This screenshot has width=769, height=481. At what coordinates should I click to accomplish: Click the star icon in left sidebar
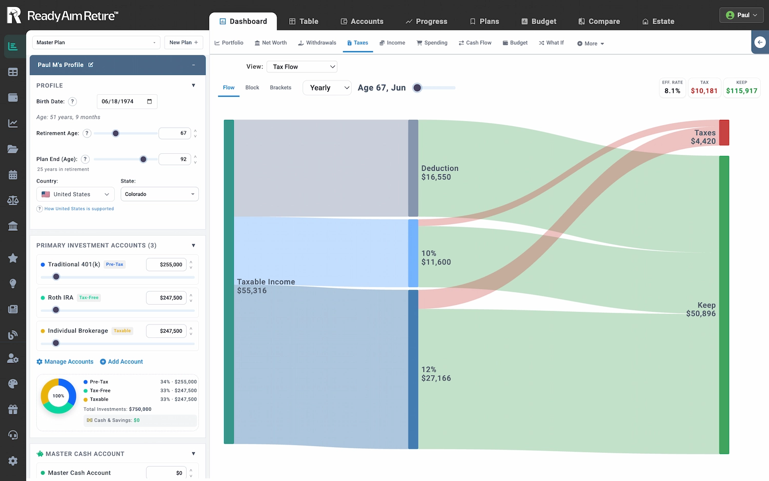tap(13, 258)
